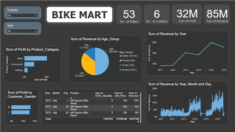Click the 32M Sum of Profit card
The height and width of the screenshot is (132, 235).
[187, 14]
